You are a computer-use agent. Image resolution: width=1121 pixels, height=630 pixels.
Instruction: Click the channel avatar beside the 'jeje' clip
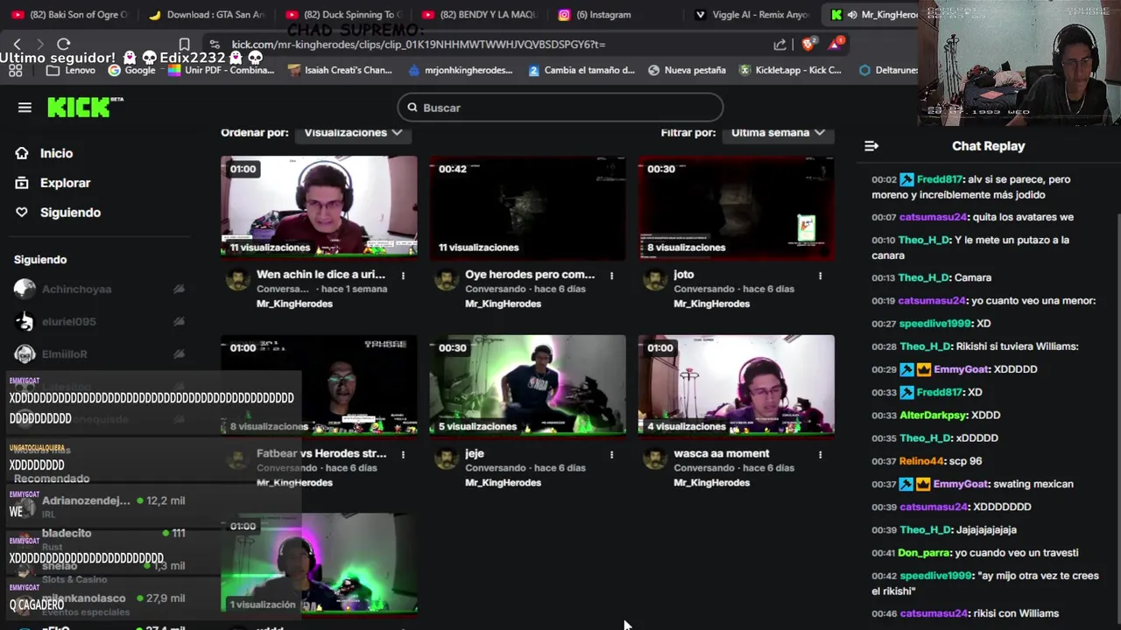point(446,458)
